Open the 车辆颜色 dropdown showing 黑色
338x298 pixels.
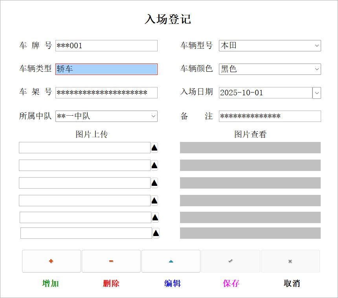tap(317, 69)
